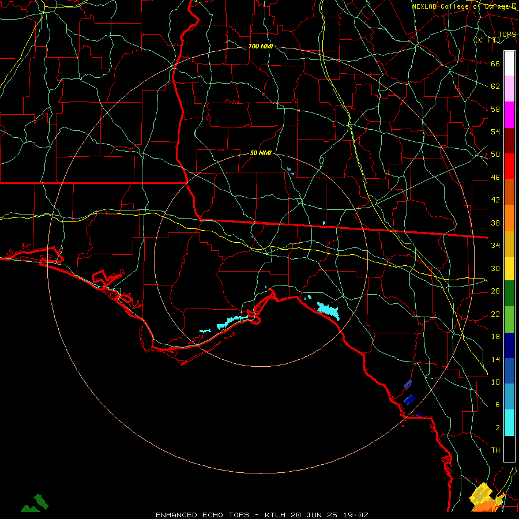The image size is (519, 519).
Task: Click the '30' legend value
Action: click(495, 268)
